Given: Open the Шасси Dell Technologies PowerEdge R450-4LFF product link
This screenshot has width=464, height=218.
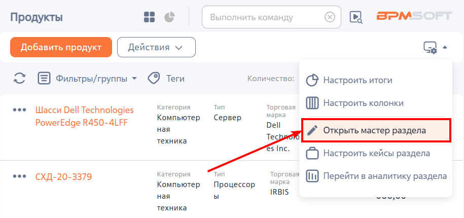Looking at the screenshot, I should point(84,116).
